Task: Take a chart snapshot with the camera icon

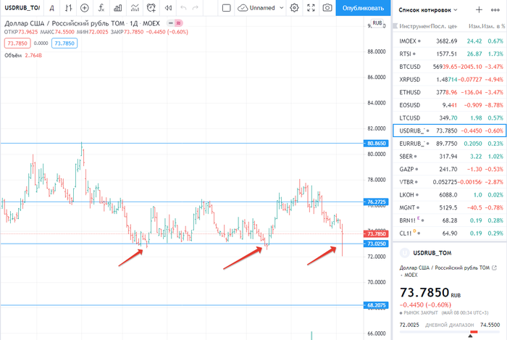Action: click(327, 8)
